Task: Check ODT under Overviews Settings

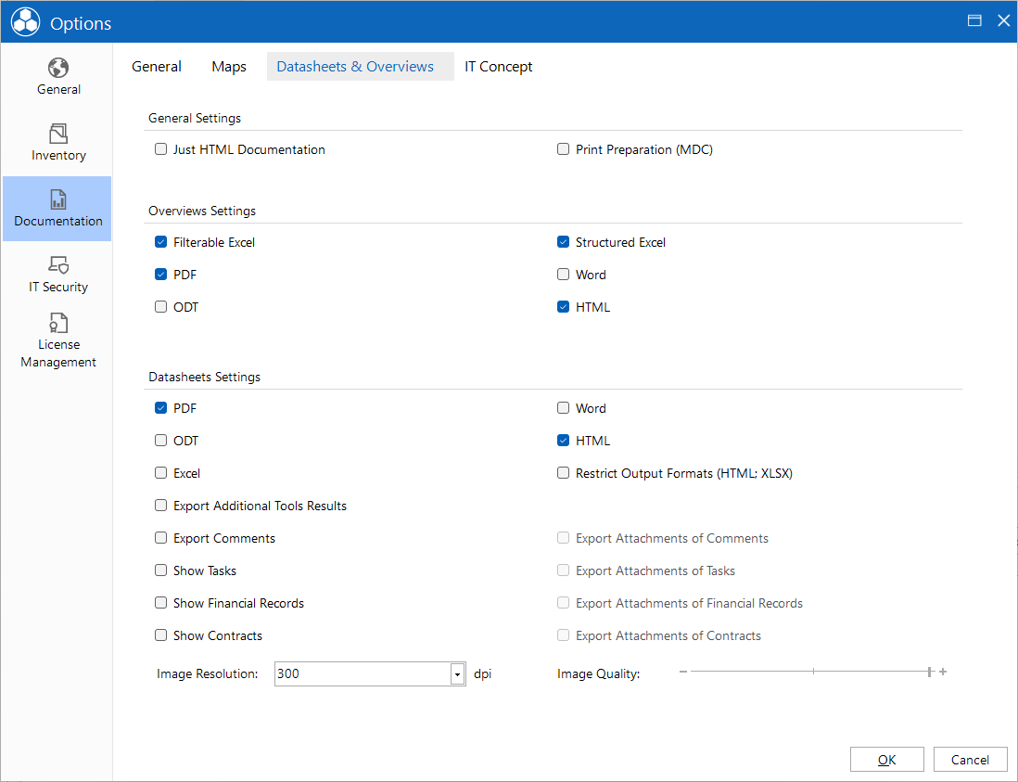Action: click(x=161, y=307)
